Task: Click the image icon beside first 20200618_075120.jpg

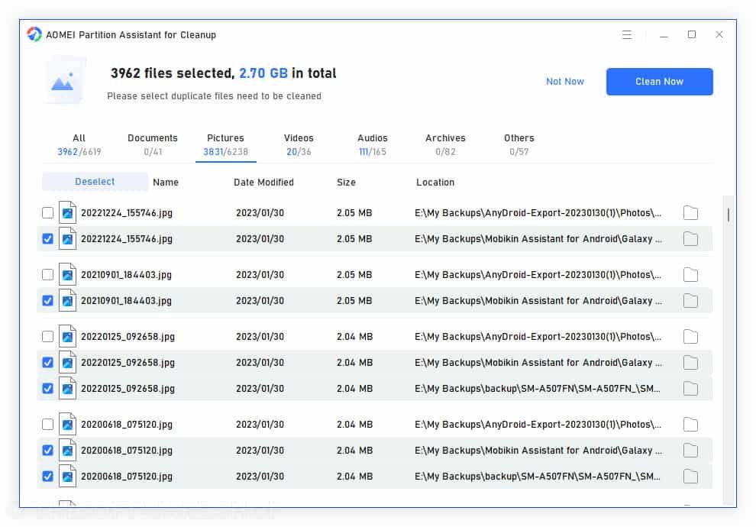Action: coord(67,424)
